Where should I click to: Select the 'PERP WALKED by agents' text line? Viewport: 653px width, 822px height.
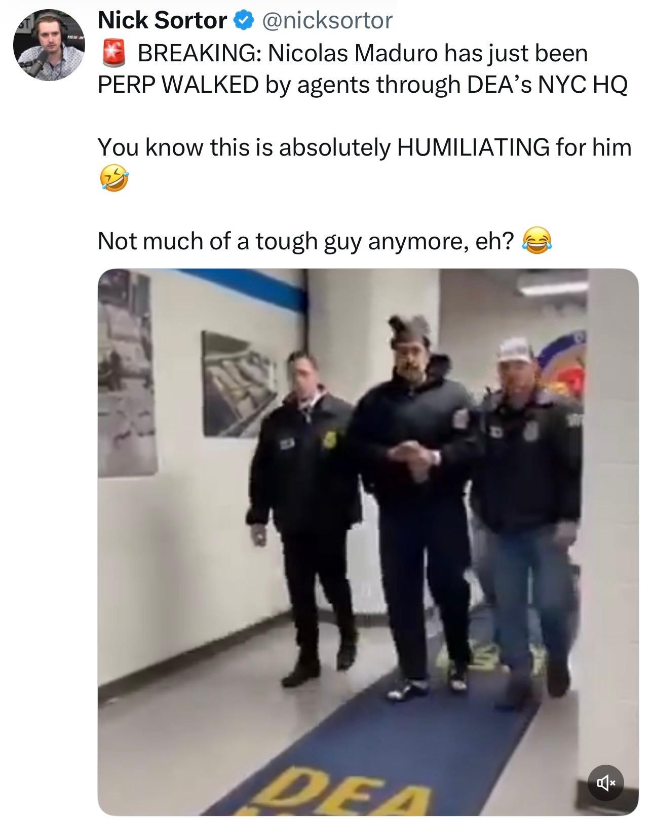pos(362,85)
